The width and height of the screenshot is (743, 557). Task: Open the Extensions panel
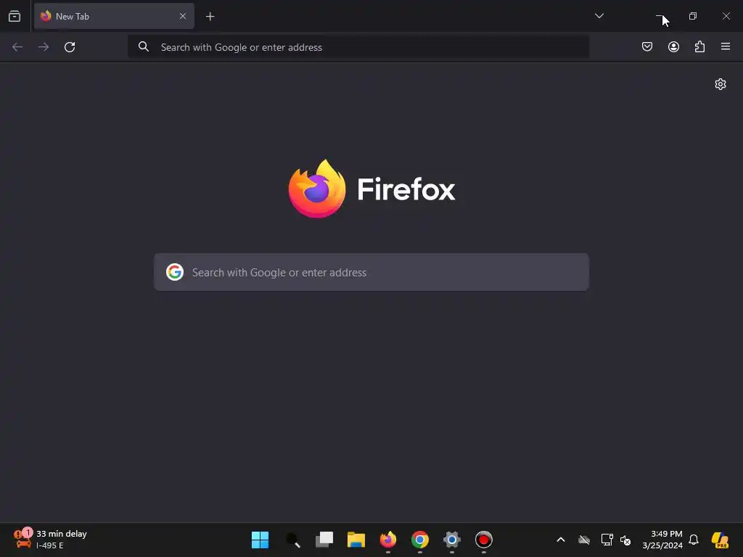click(699, 46)
